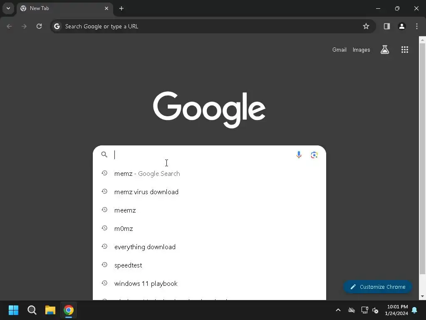426x320 pixels.
Task: Open clock showing 10:01 PM
Action: (396, 310)
